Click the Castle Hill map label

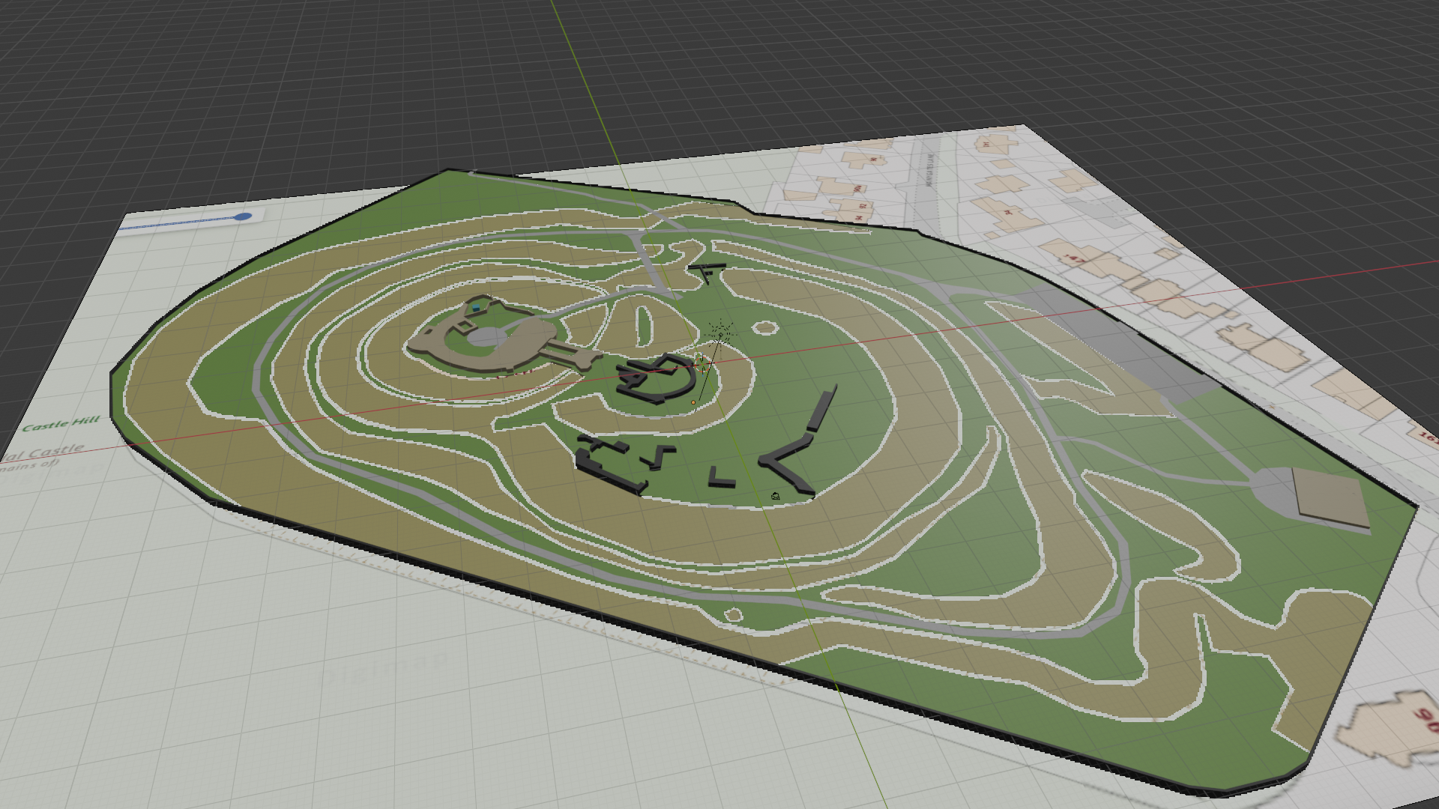click(x=61, y=425)
